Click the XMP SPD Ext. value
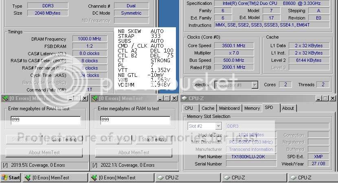The width and height of the screenshot is (338, 183). (318, 157)
